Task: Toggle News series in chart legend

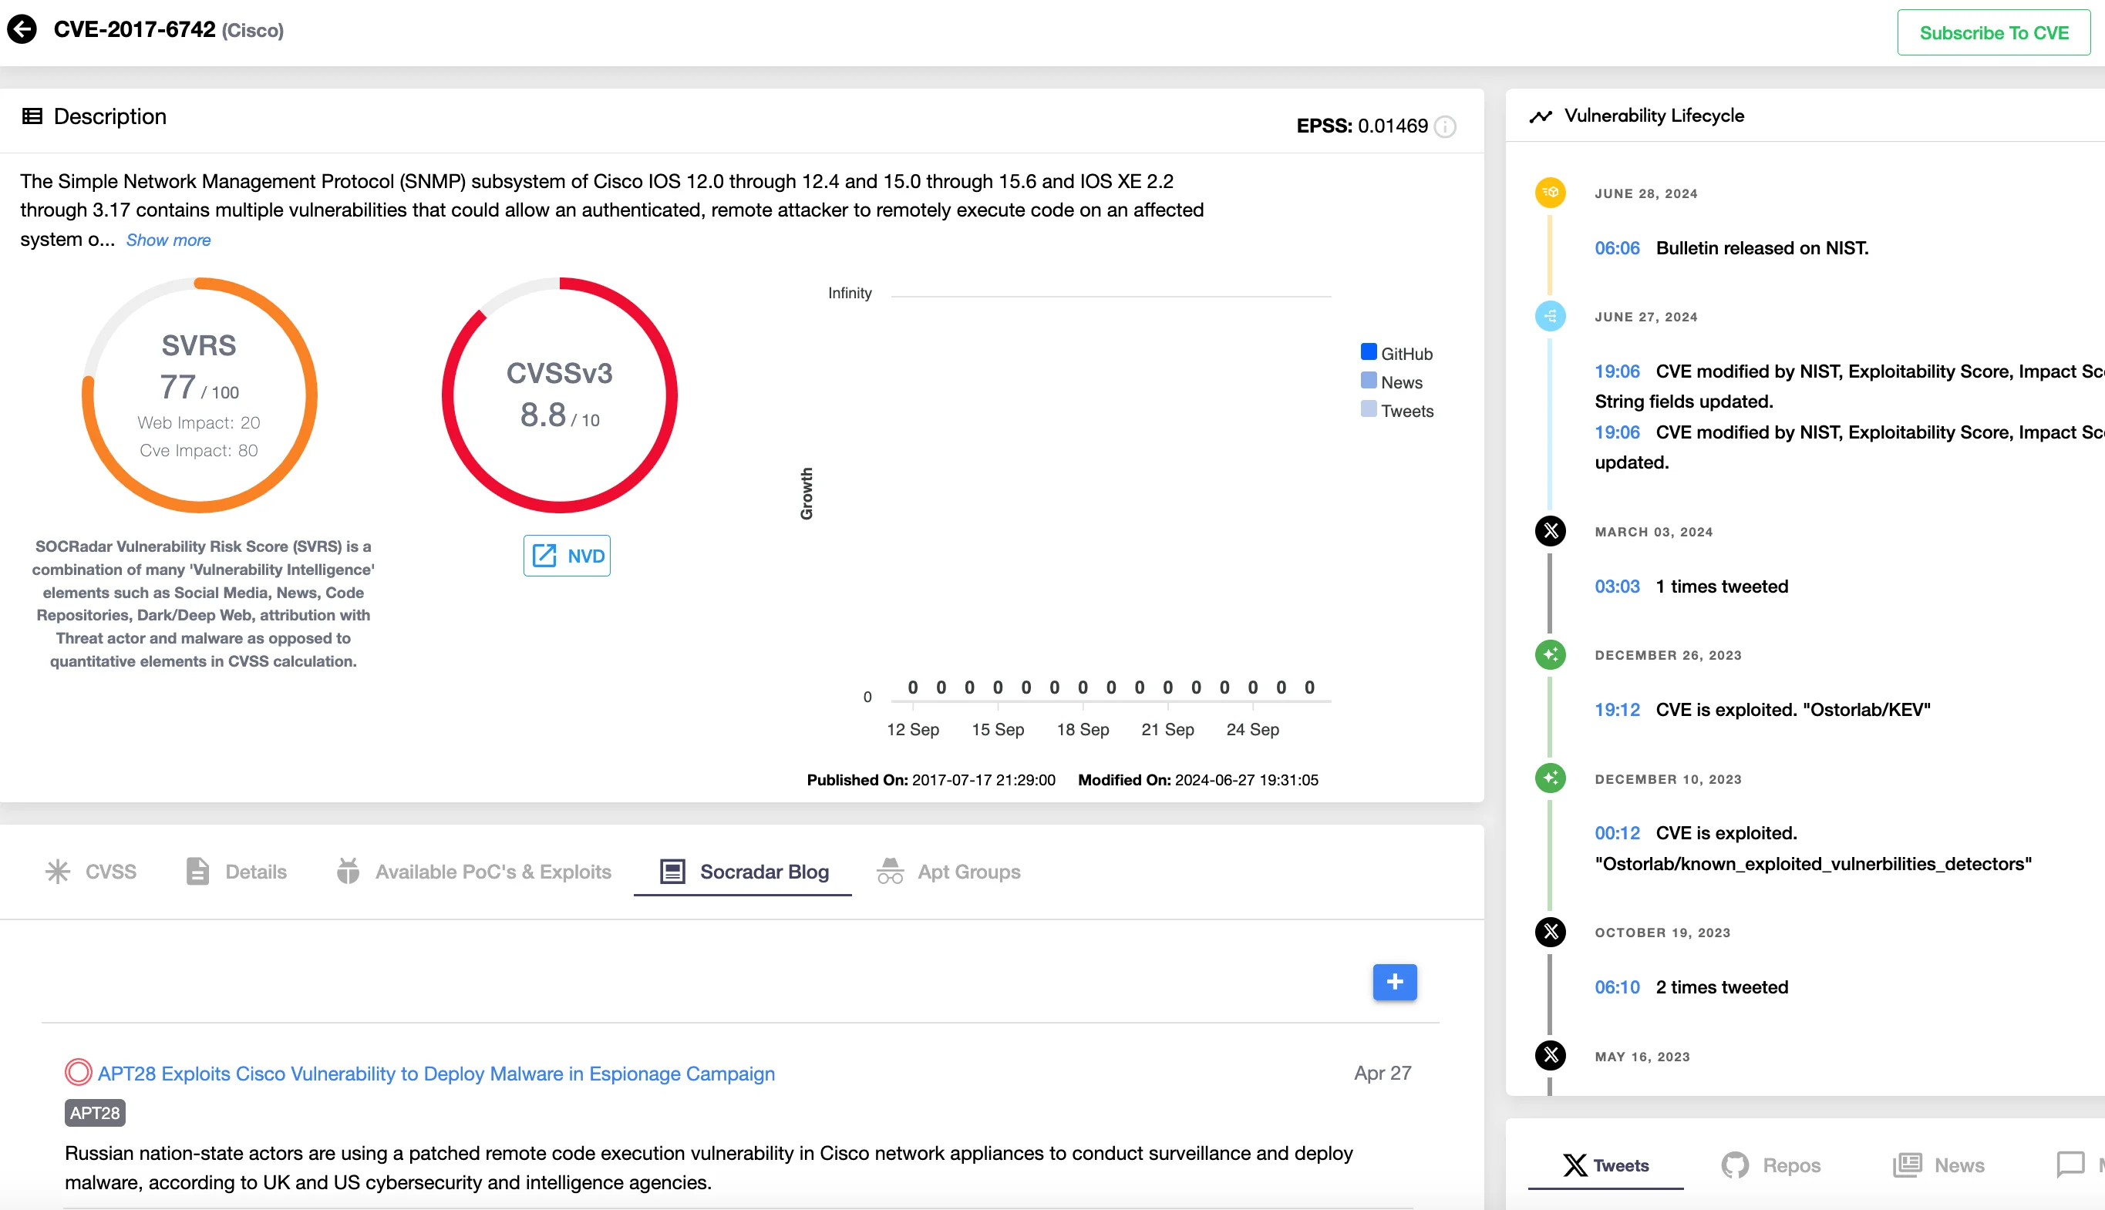Action: 1392,382
